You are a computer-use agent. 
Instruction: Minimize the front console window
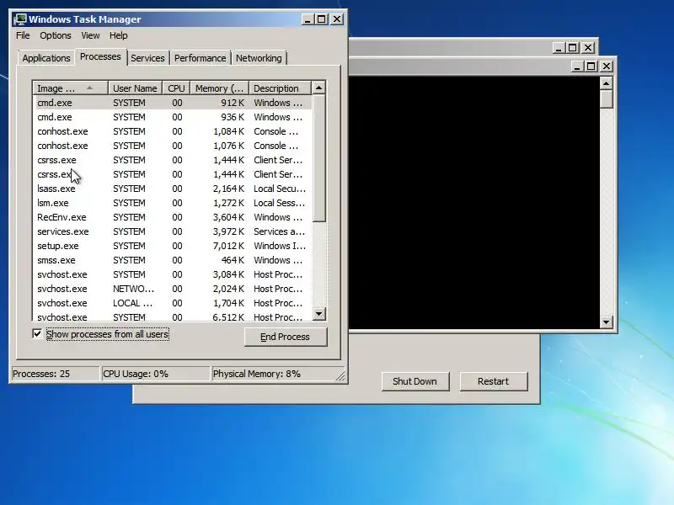point(577,66)
